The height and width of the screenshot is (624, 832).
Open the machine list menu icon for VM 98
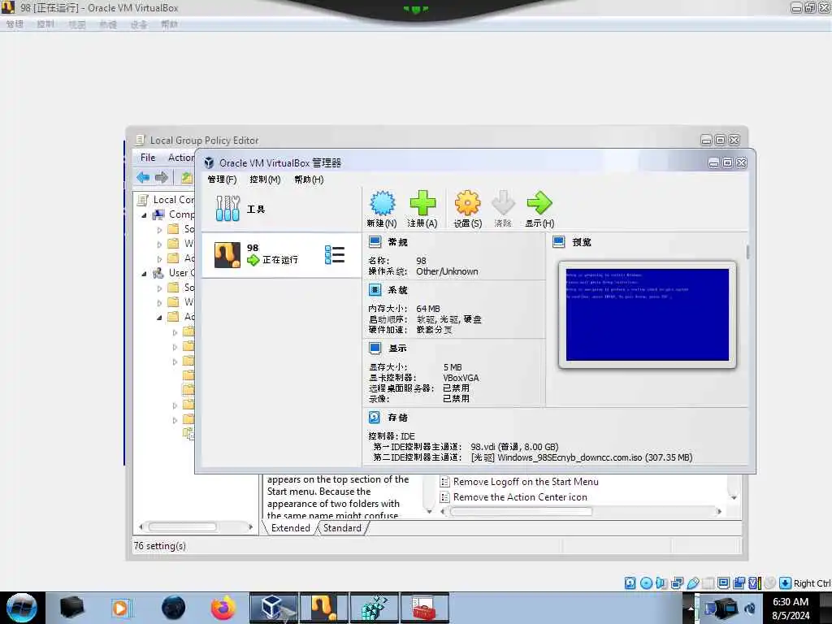tap(335, 254)
